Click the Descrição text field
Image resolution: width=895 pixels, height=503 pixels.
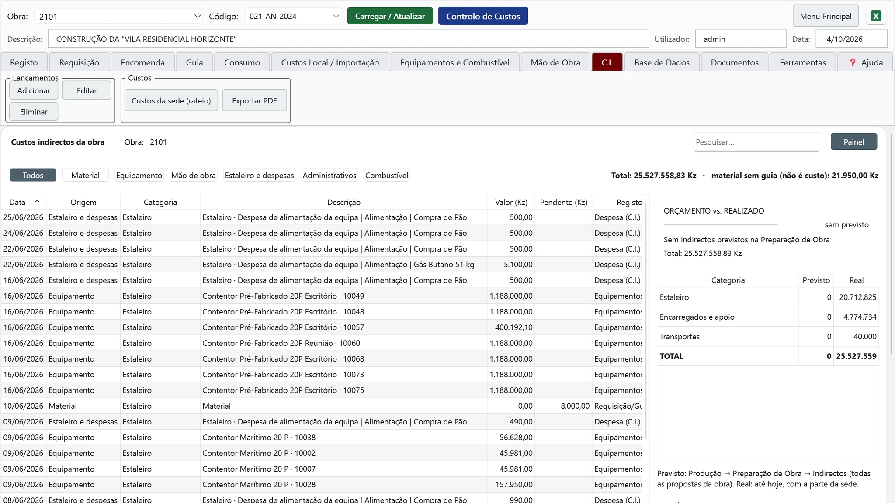[348, 39]
